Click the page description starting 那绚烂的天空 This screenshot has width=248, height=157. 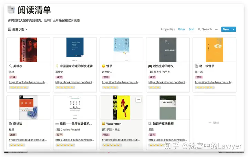(x=44, y=20)
